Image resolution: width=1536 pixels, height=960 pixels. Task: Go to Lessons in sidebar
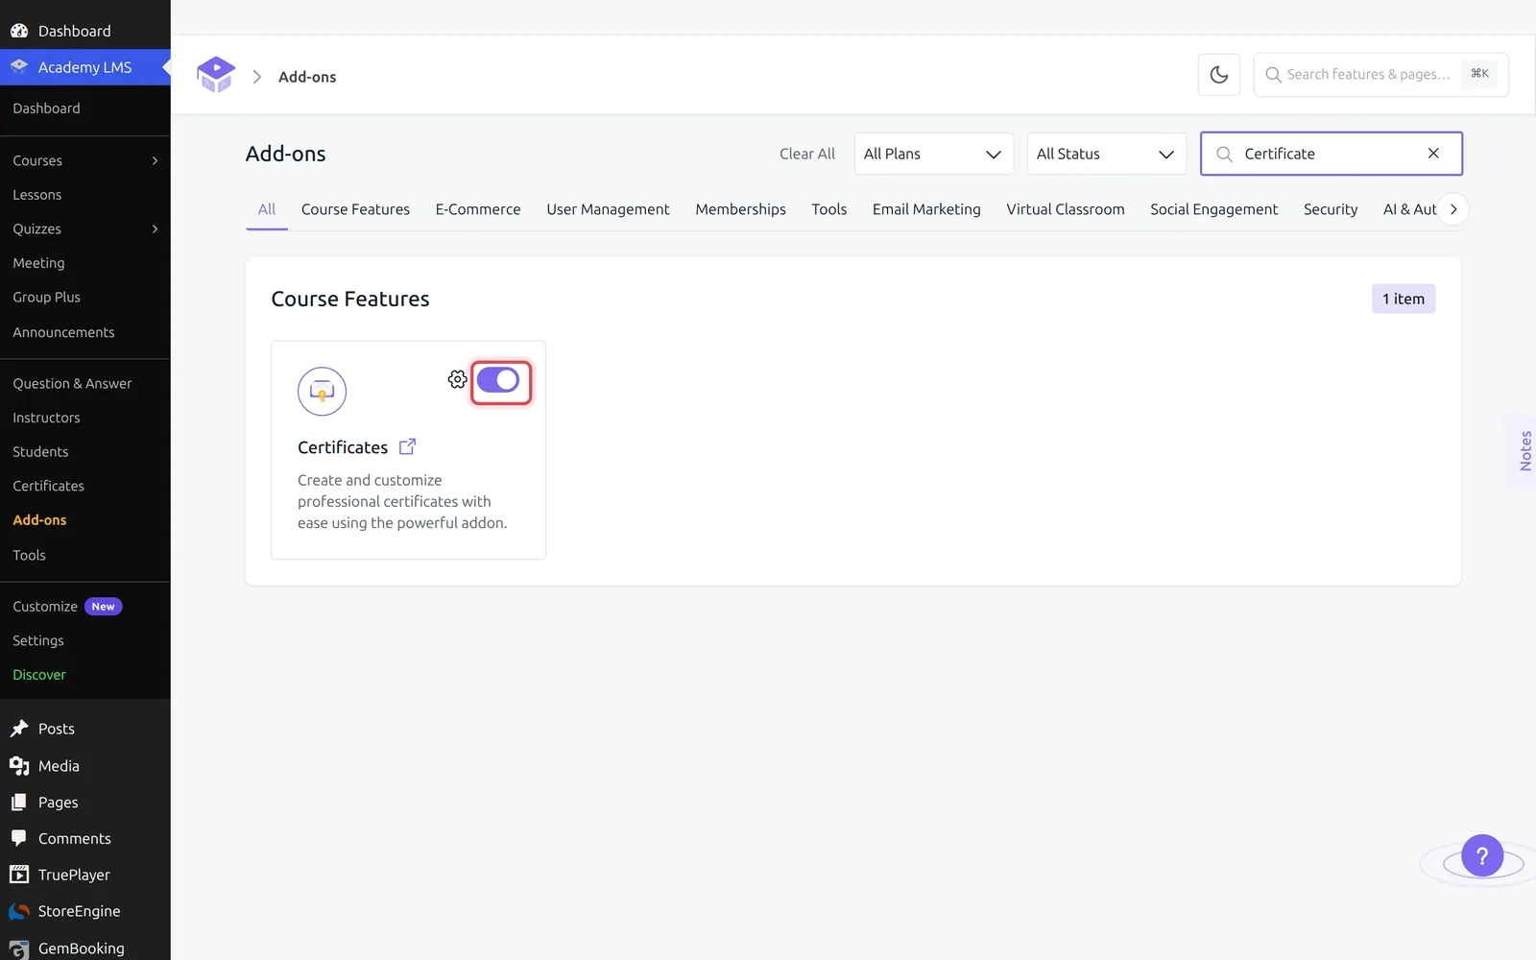coord(37,195)
